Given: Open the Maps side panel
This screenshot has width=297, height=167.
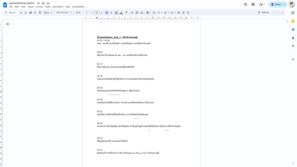Looking at the screenshot, I should coord(293,46).
